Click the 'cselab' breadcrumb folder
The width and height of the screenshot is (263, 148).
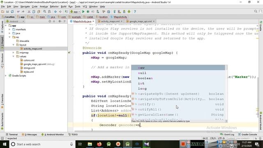88,17
